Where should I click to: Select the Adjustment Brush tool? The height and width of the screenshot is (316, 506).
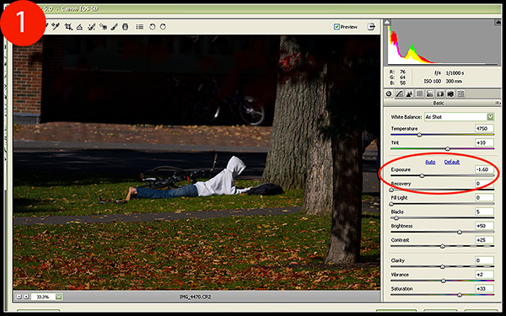(114, 27)
